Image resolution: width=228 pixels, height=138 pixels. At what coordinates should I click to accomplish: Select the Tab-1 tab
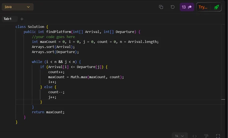[x=8, y=19]
